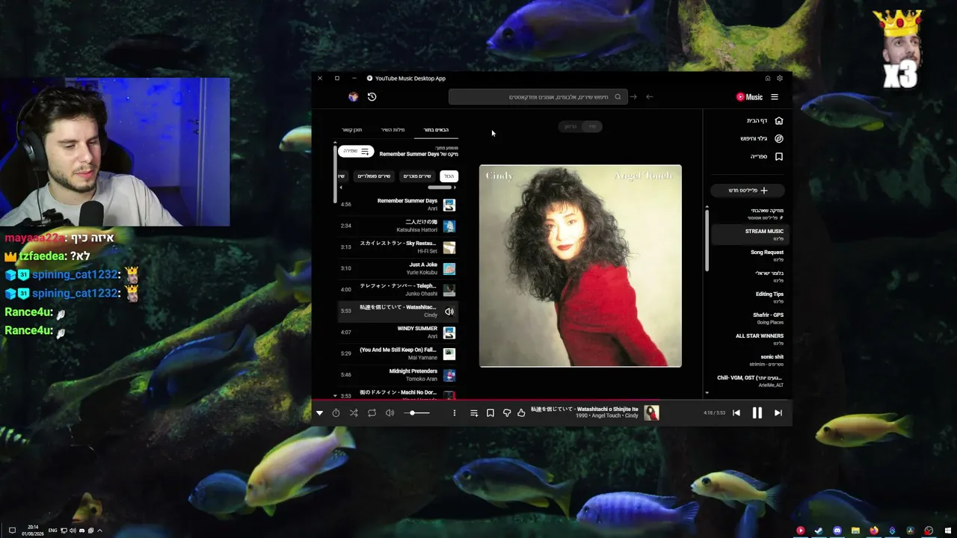
Task: Navigate forward with the arrow
Action: 633,96
